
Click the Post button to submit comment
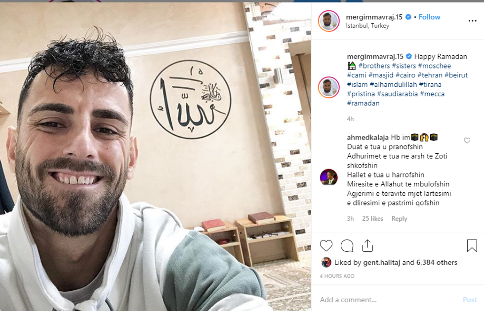pos(470,300)
